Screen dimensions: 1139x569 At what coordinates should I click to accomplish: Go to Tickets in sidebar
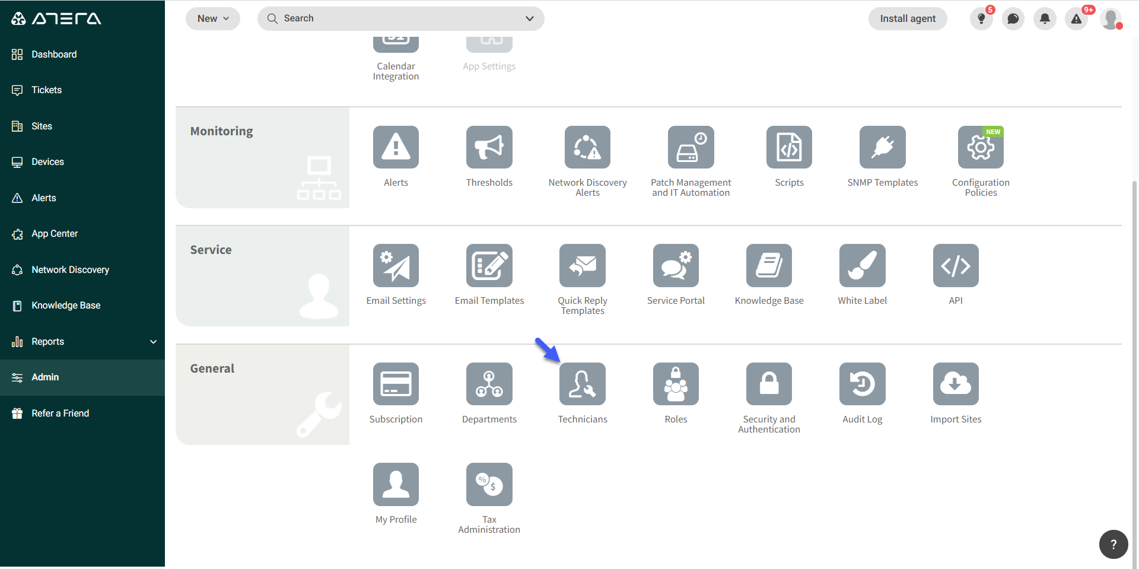coord(82,90)
